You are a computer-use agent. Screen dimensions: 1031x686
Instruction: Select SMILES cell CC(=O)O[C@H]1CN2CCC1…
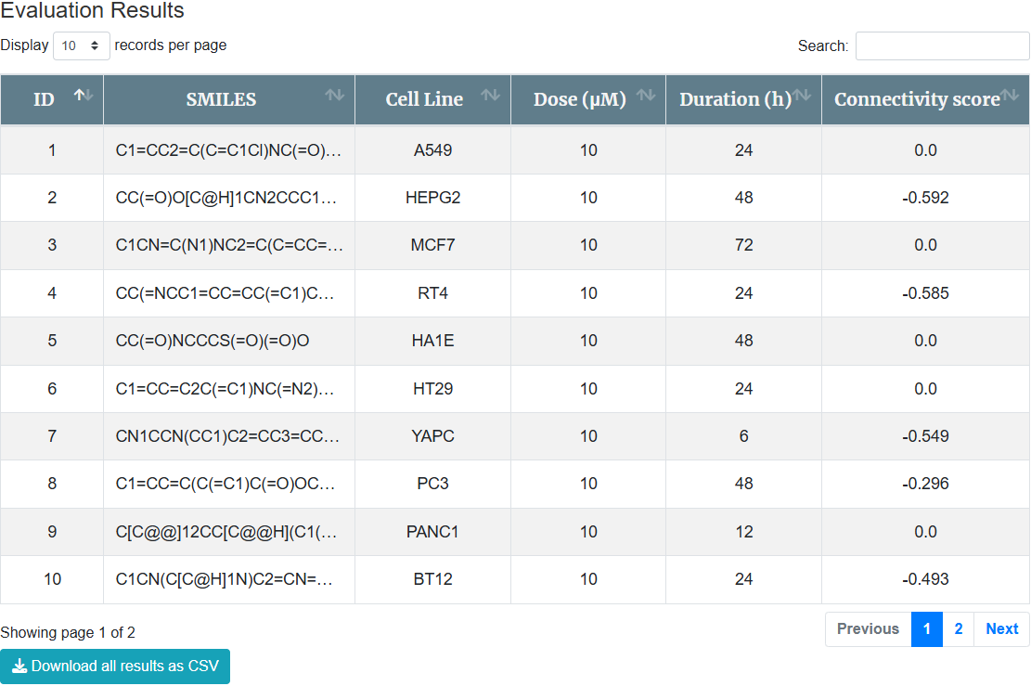point(226,198)
